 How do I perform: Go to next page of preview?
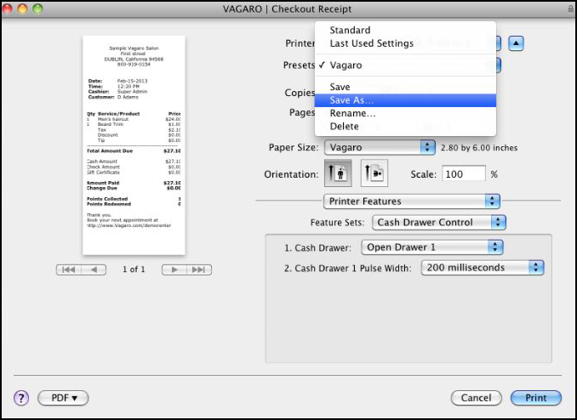click(174, 270)
